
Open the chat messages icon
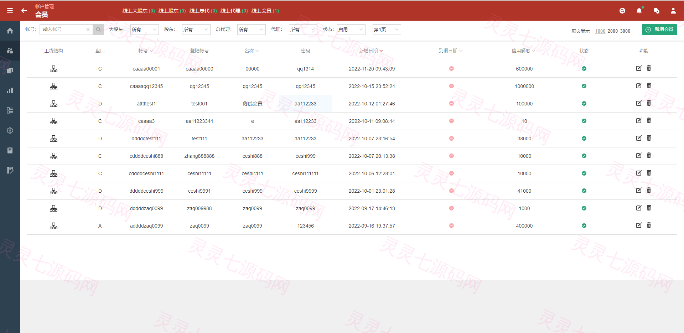click(656, 11)
